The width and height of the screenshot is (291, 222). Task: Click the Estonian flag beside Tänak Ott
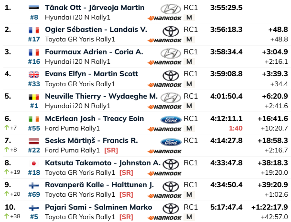34,8
